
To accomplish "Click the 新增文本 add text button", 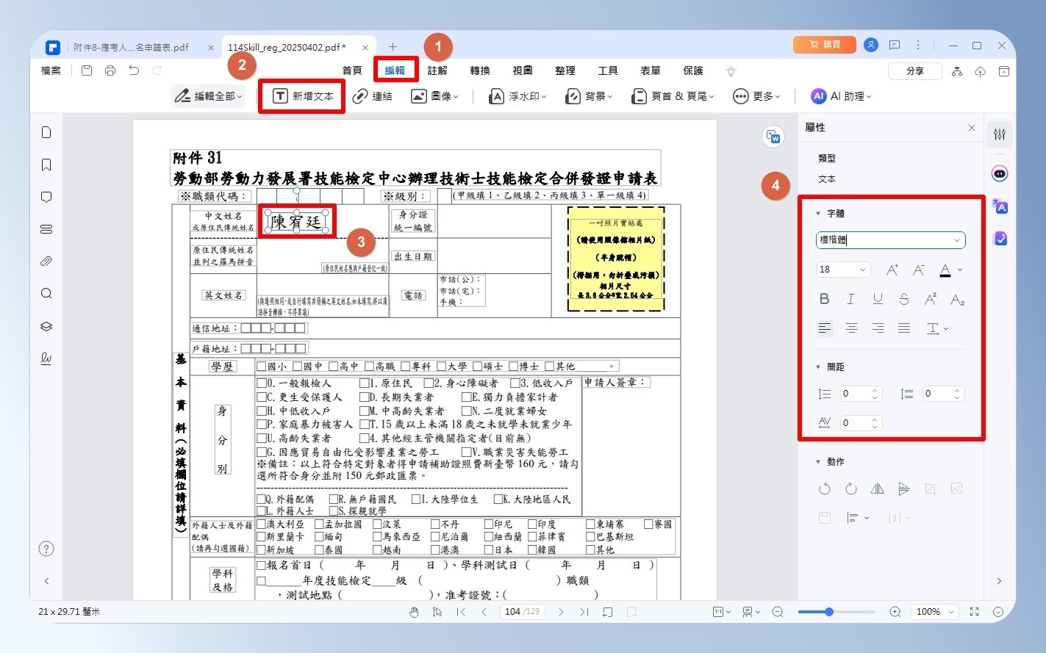I will (303, 96).
